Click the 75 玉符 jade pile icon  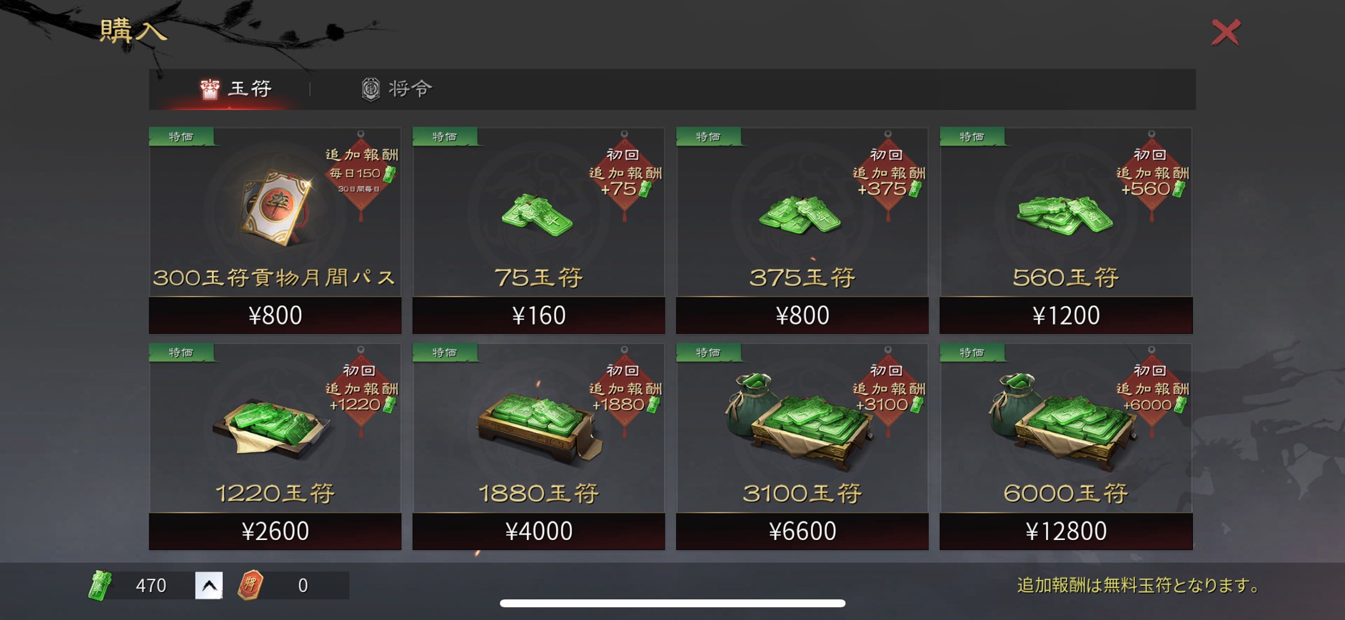click(x=538, y=214)
